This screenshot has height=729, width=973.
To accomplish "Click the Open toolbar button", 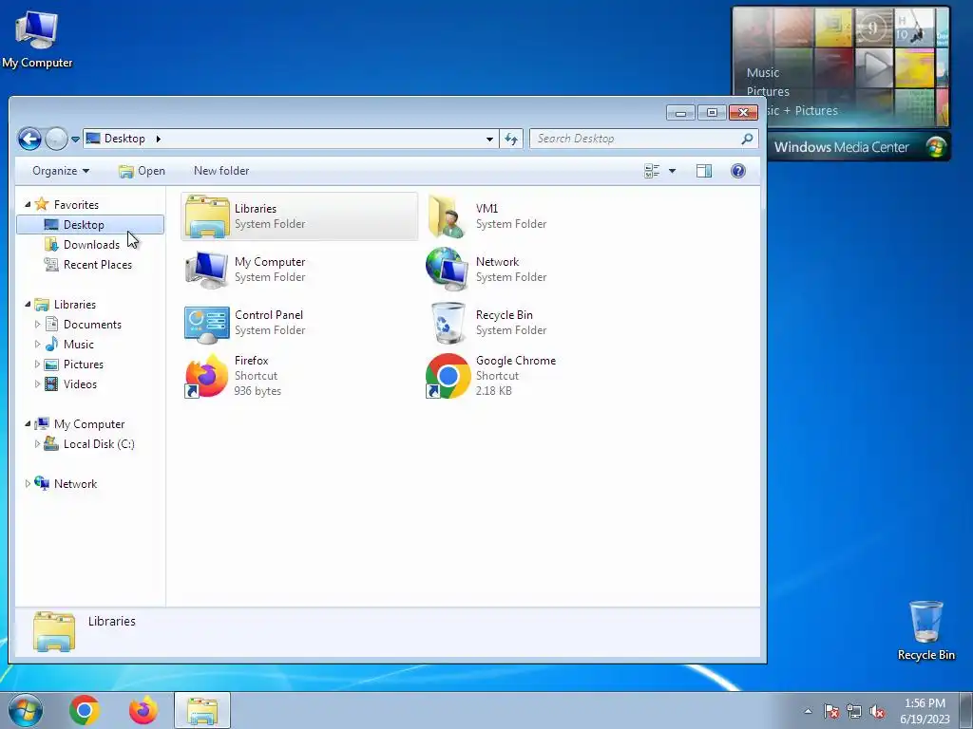I will 143,171.
